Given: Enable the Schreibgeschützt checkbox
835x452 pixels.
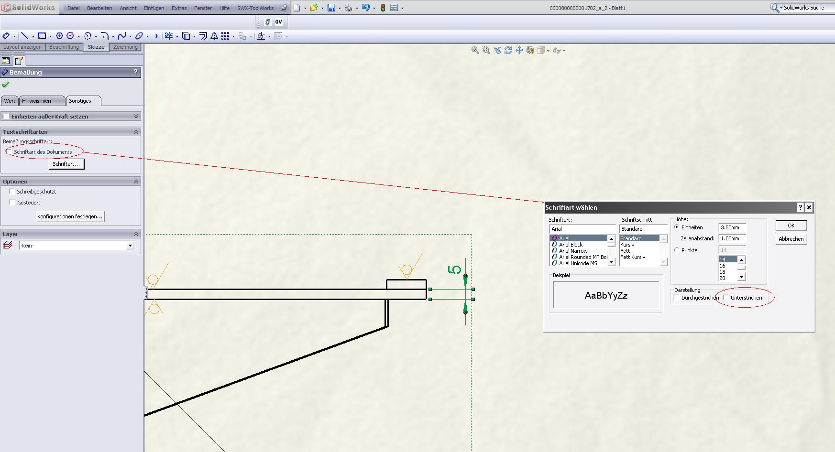Looking at the screenshot, I should (12, 192).
